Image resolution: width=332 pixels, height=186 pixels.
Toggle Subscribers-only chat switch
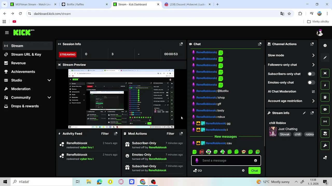point(311,74)
